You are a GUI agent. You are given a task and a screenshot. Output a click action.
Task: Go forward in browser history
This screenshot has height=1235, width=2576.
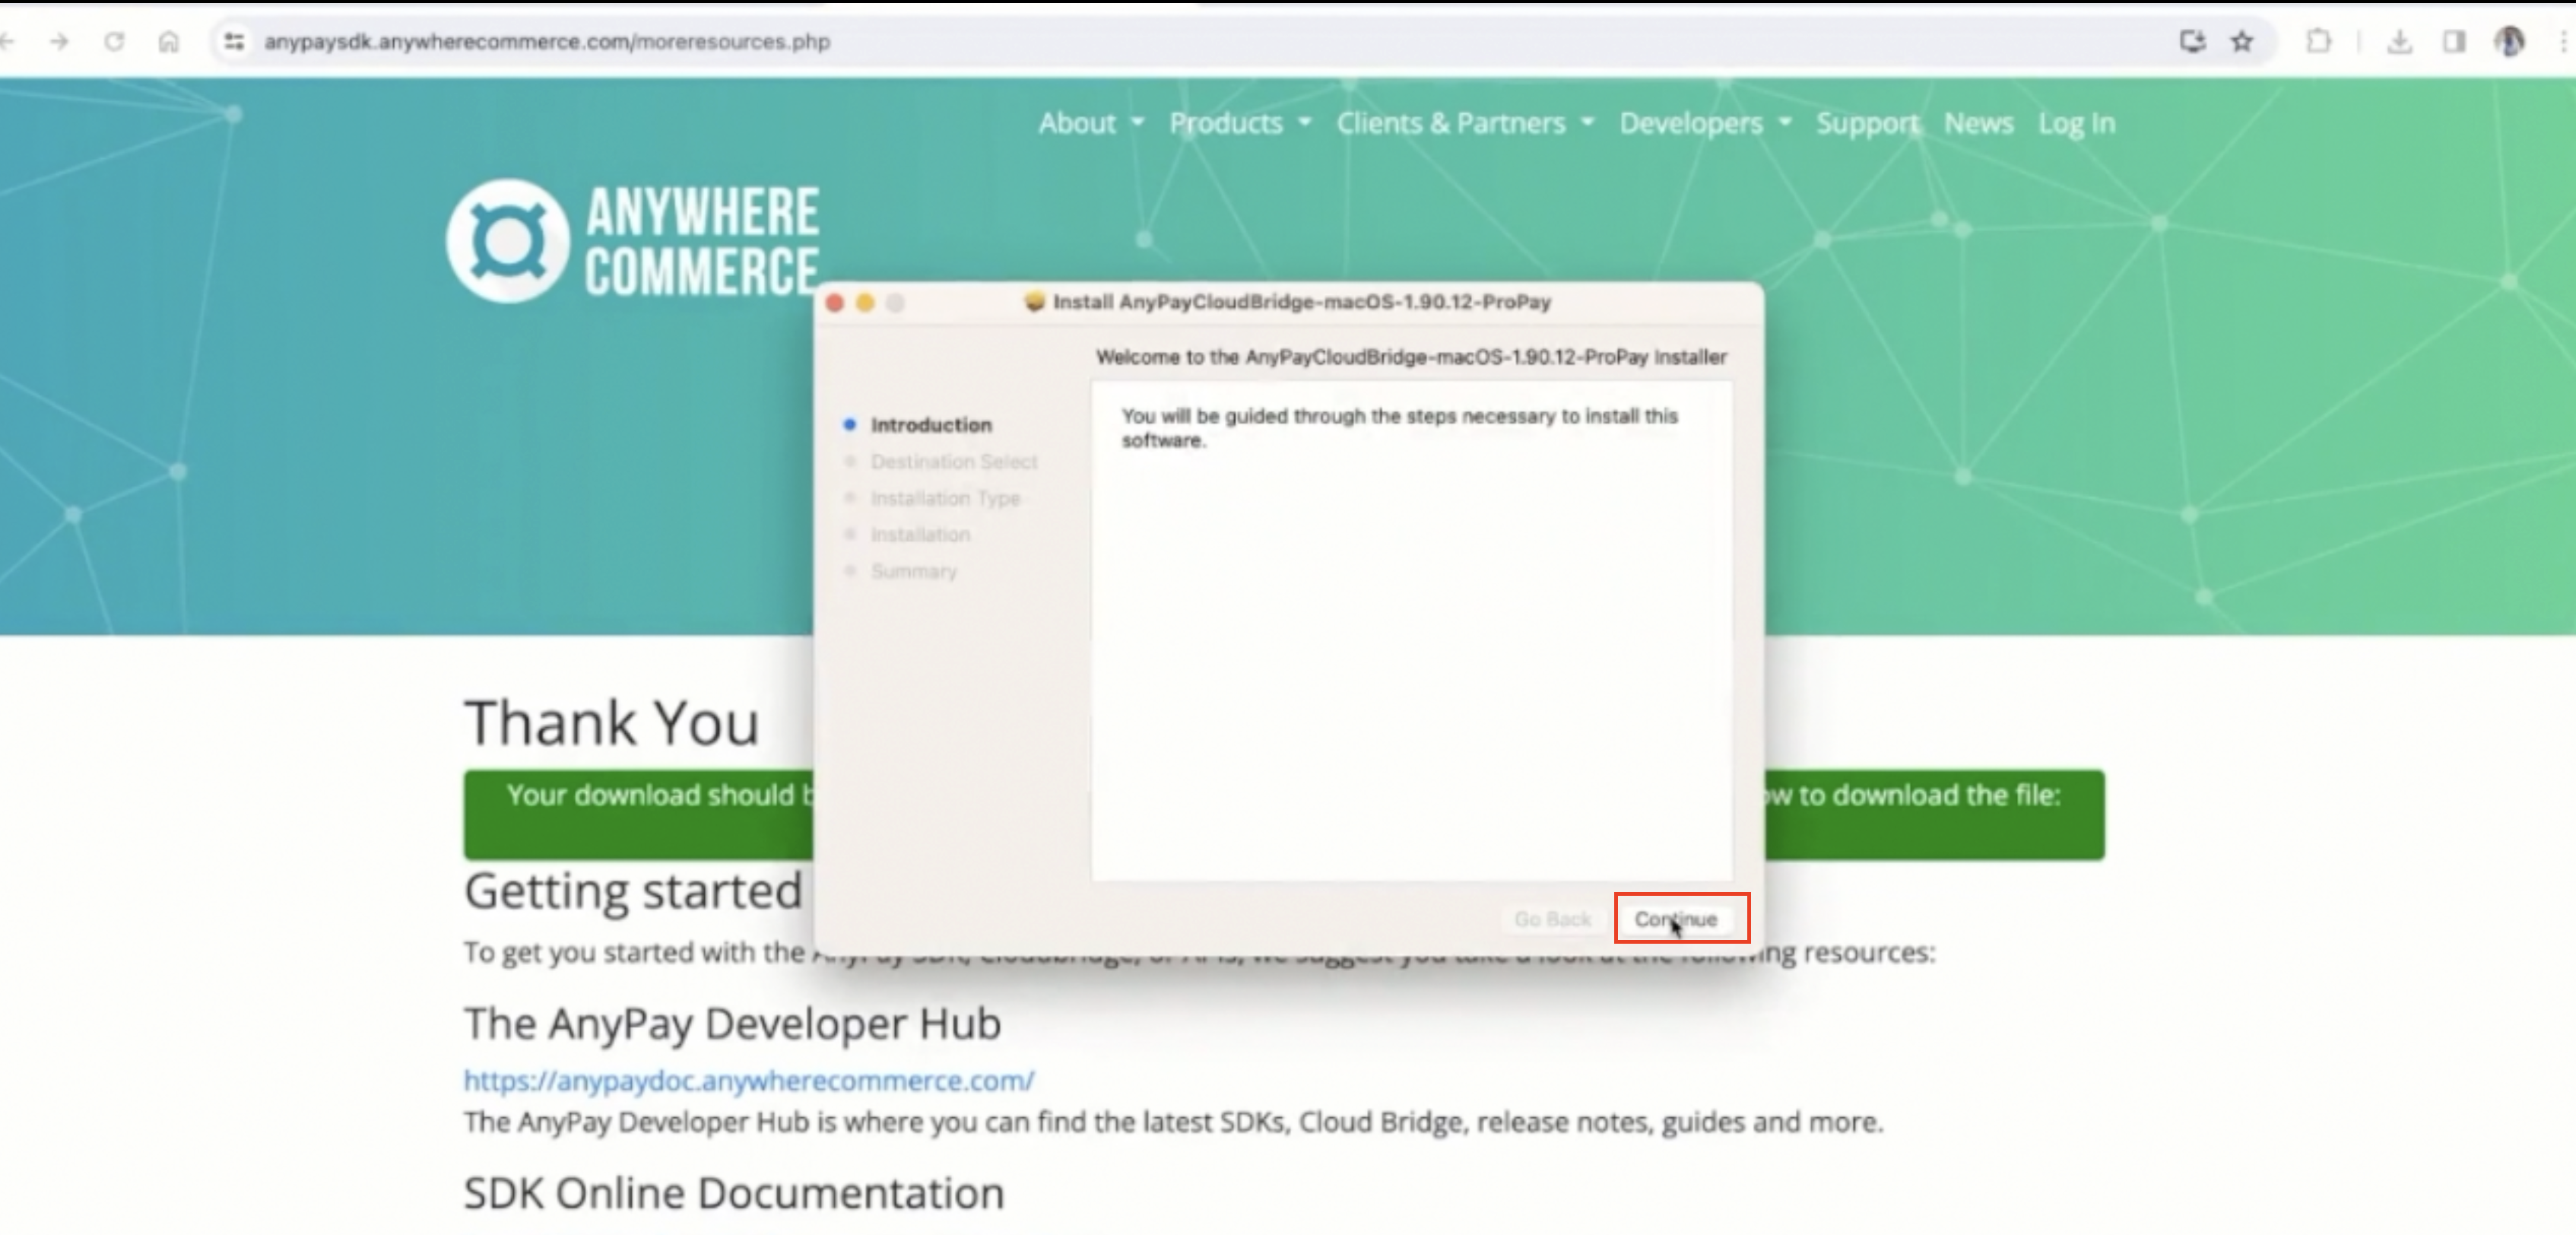pyautogui.click(x=60, y=42)
